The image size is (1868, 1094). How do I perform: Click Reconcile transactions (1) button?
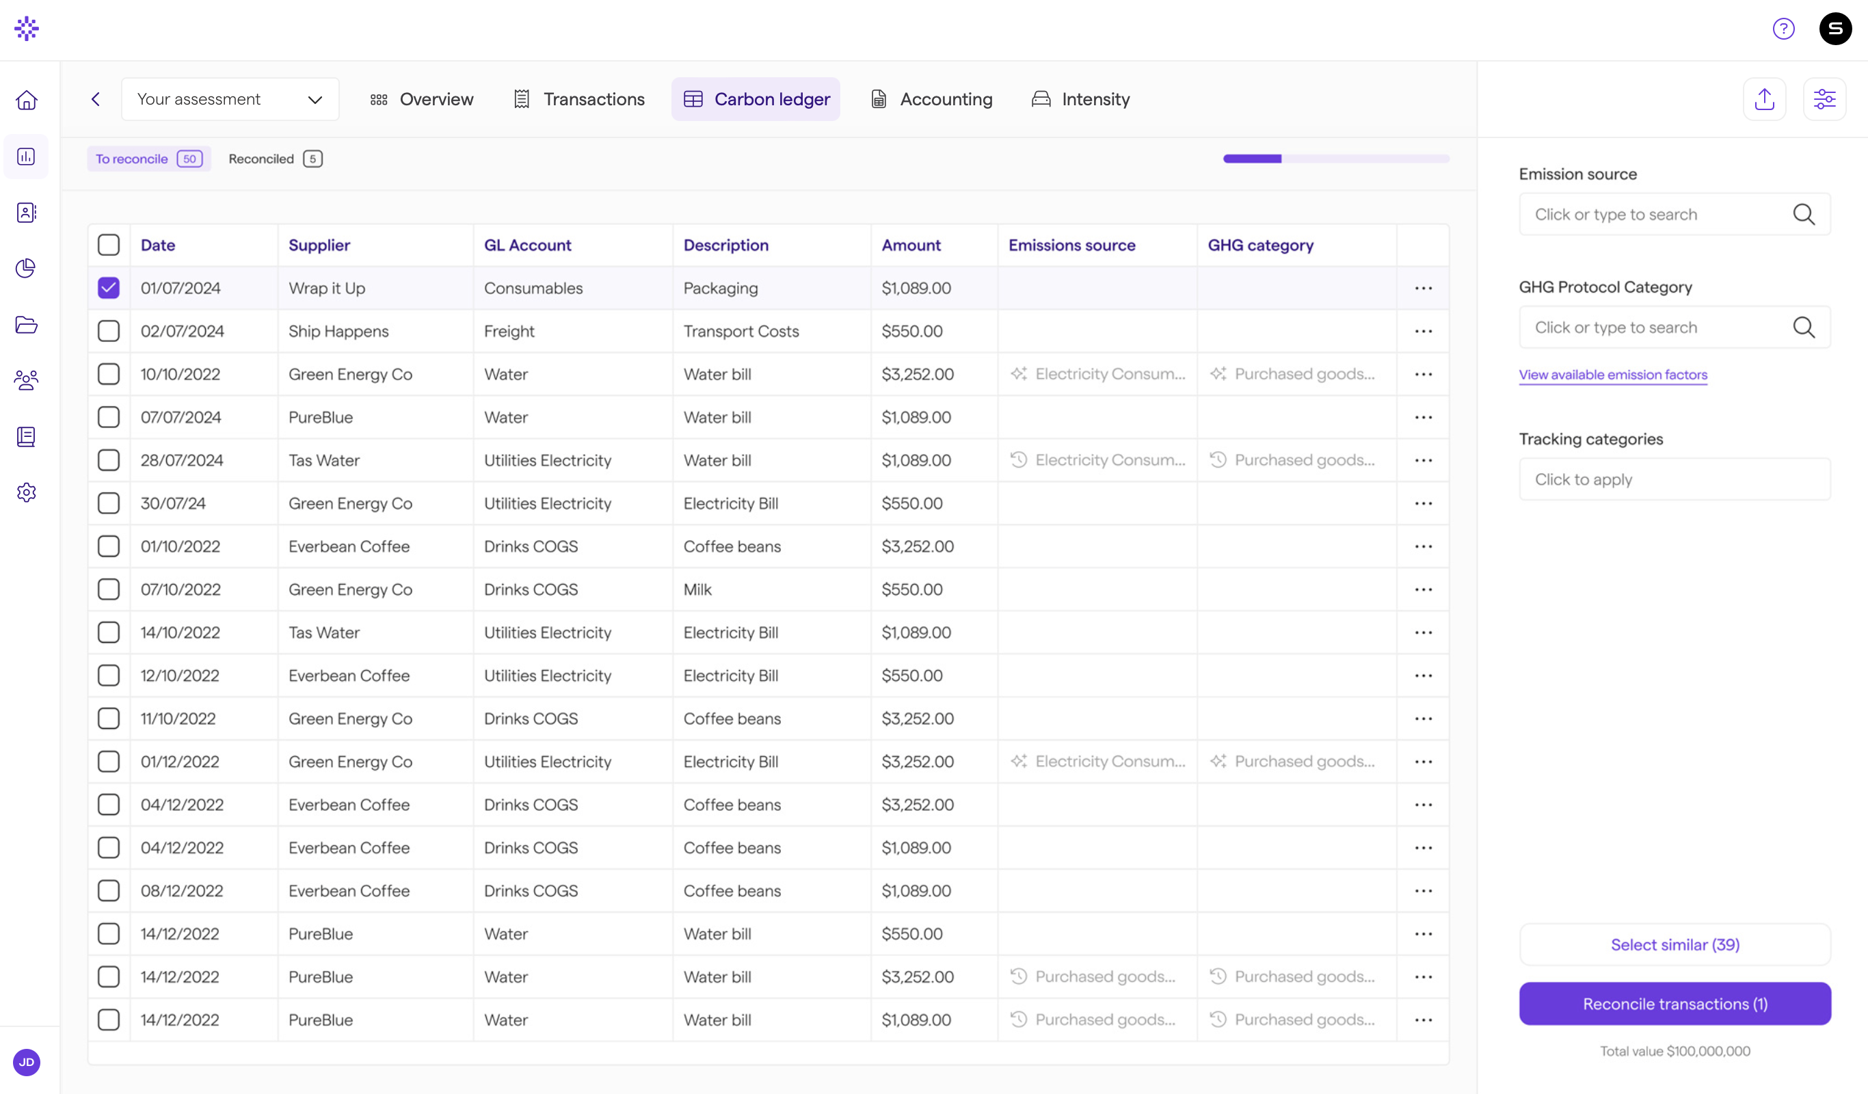[x=1674, y=1004]
